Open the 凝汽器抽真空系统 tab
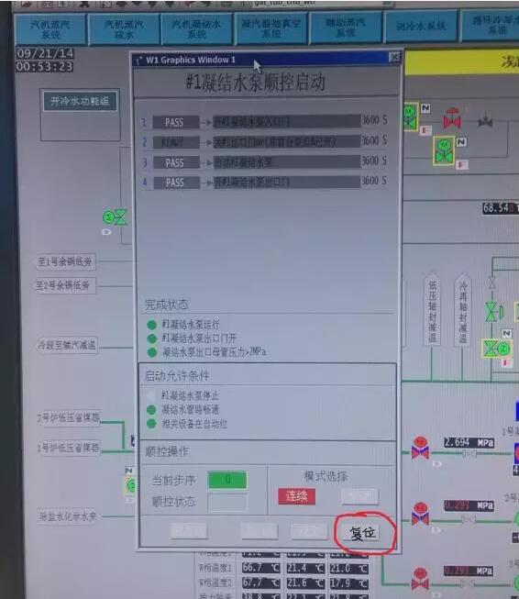The width and height of the screenshot is (519, 599). [271, 28]
